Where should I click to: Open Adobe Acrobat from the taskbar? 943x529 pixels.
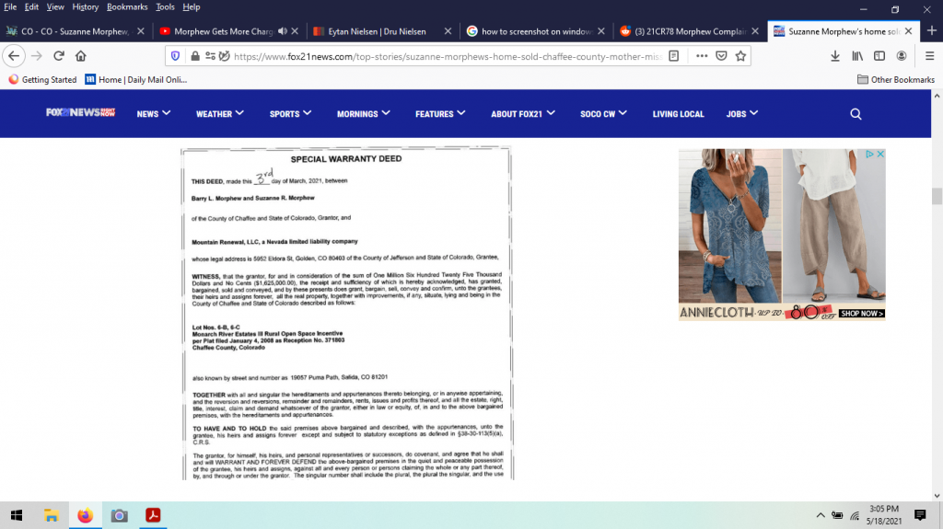click(x=153, y=515)
